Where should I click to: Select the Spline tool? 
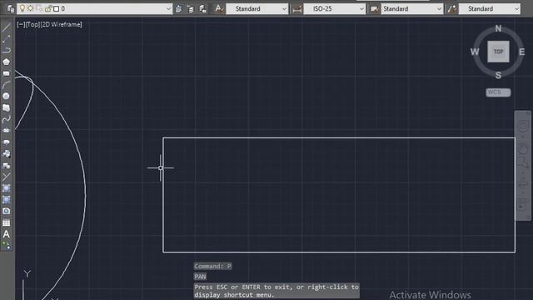pyautogui.click(x=6, y=119)
